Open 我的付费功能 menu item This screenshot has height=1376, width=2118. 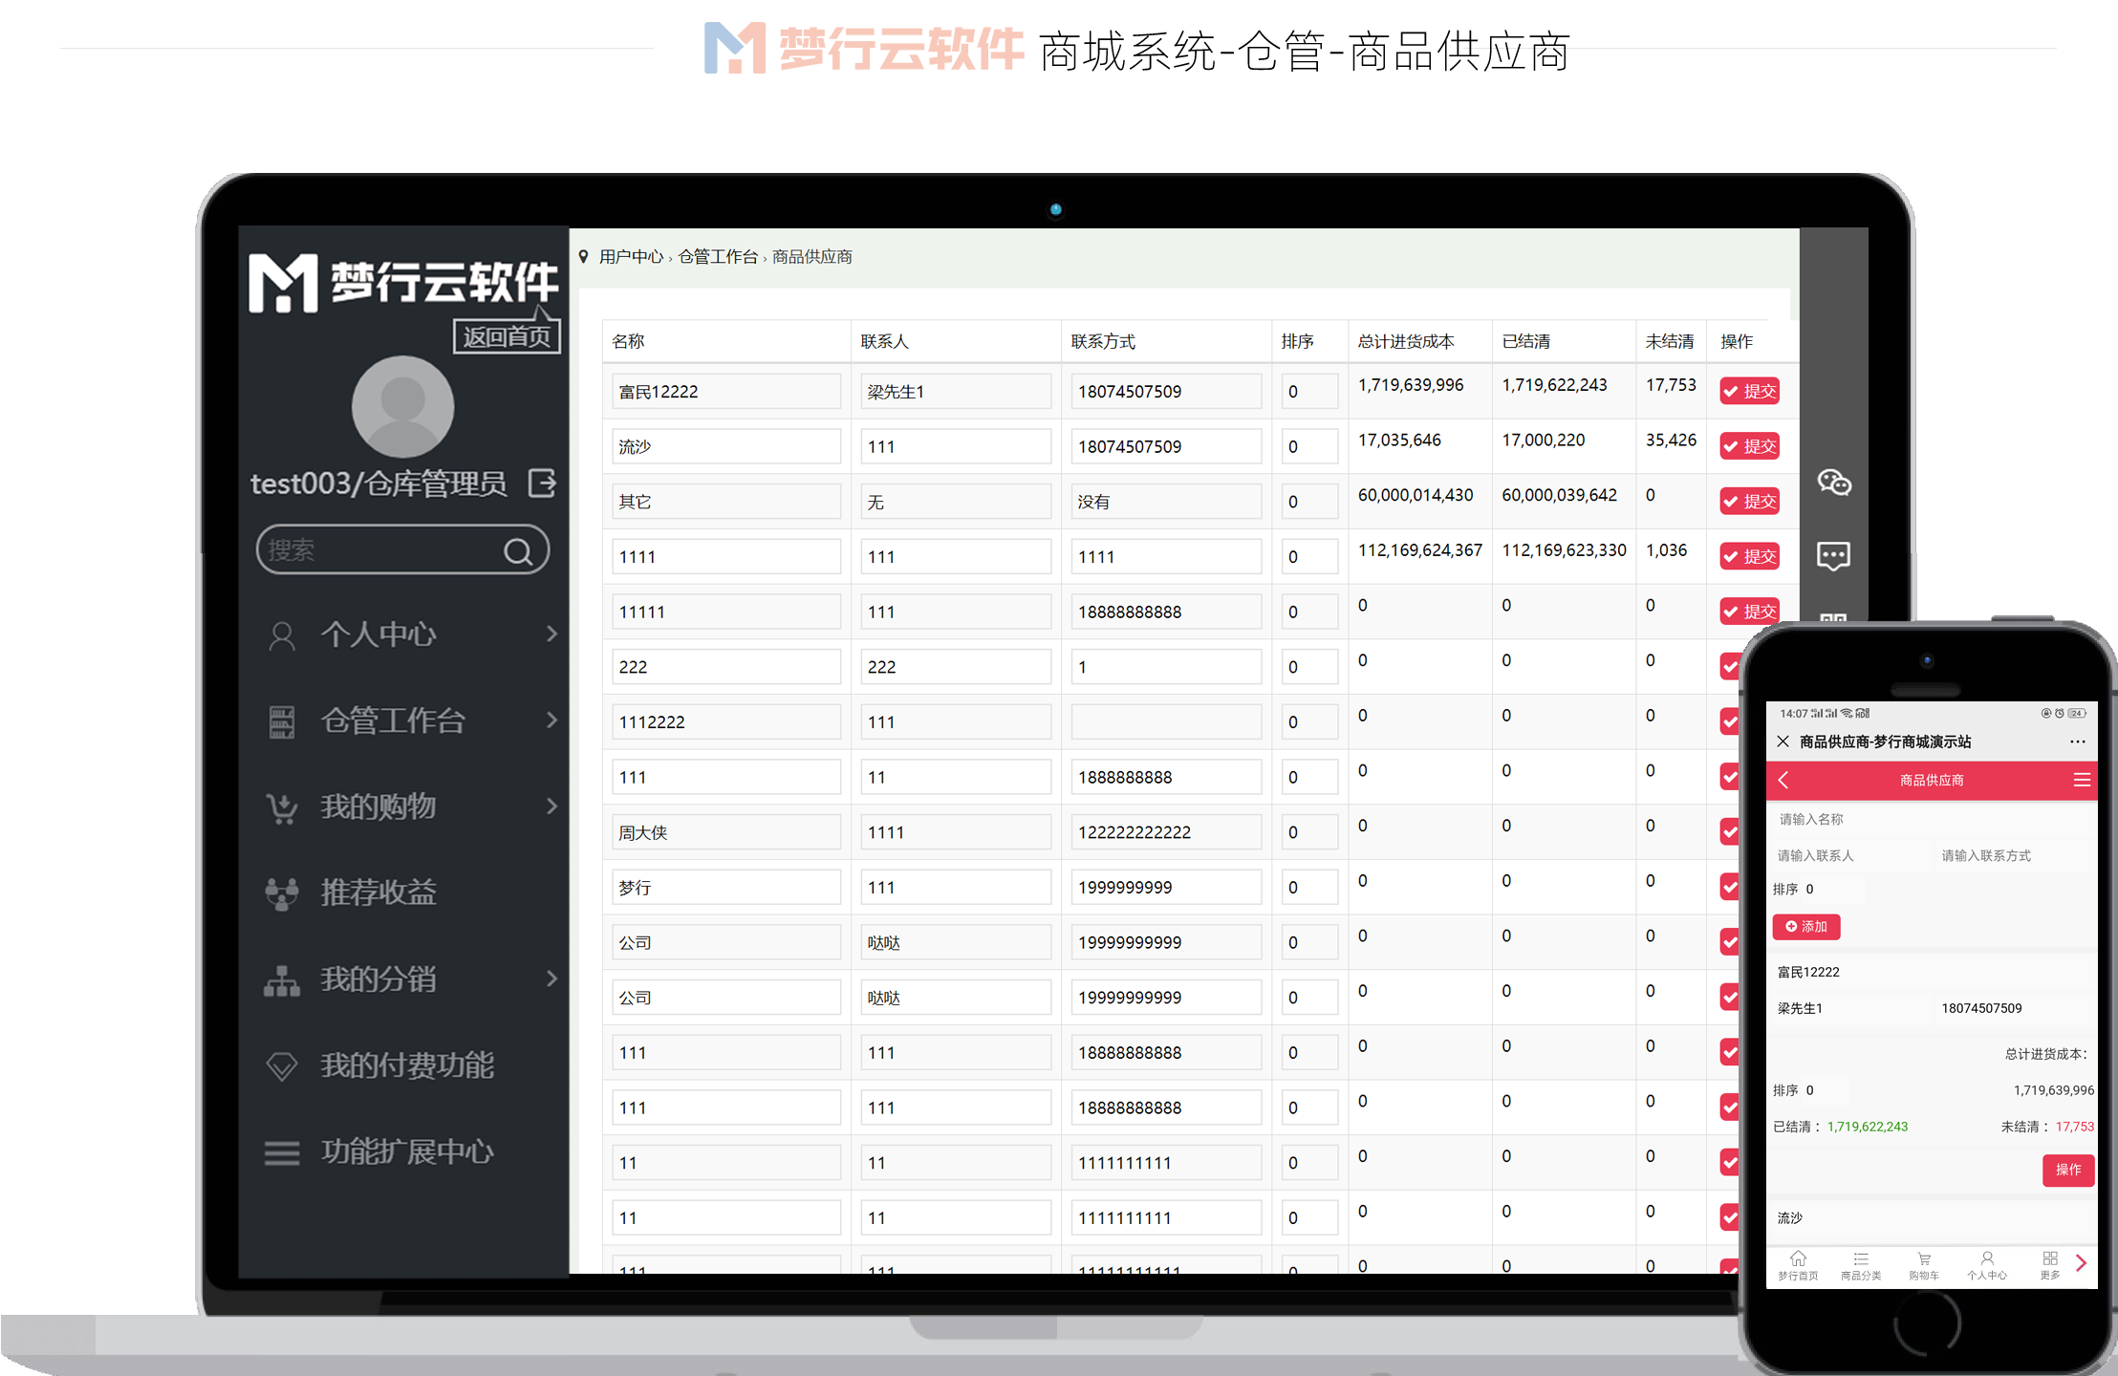(x=408, y=1065)
